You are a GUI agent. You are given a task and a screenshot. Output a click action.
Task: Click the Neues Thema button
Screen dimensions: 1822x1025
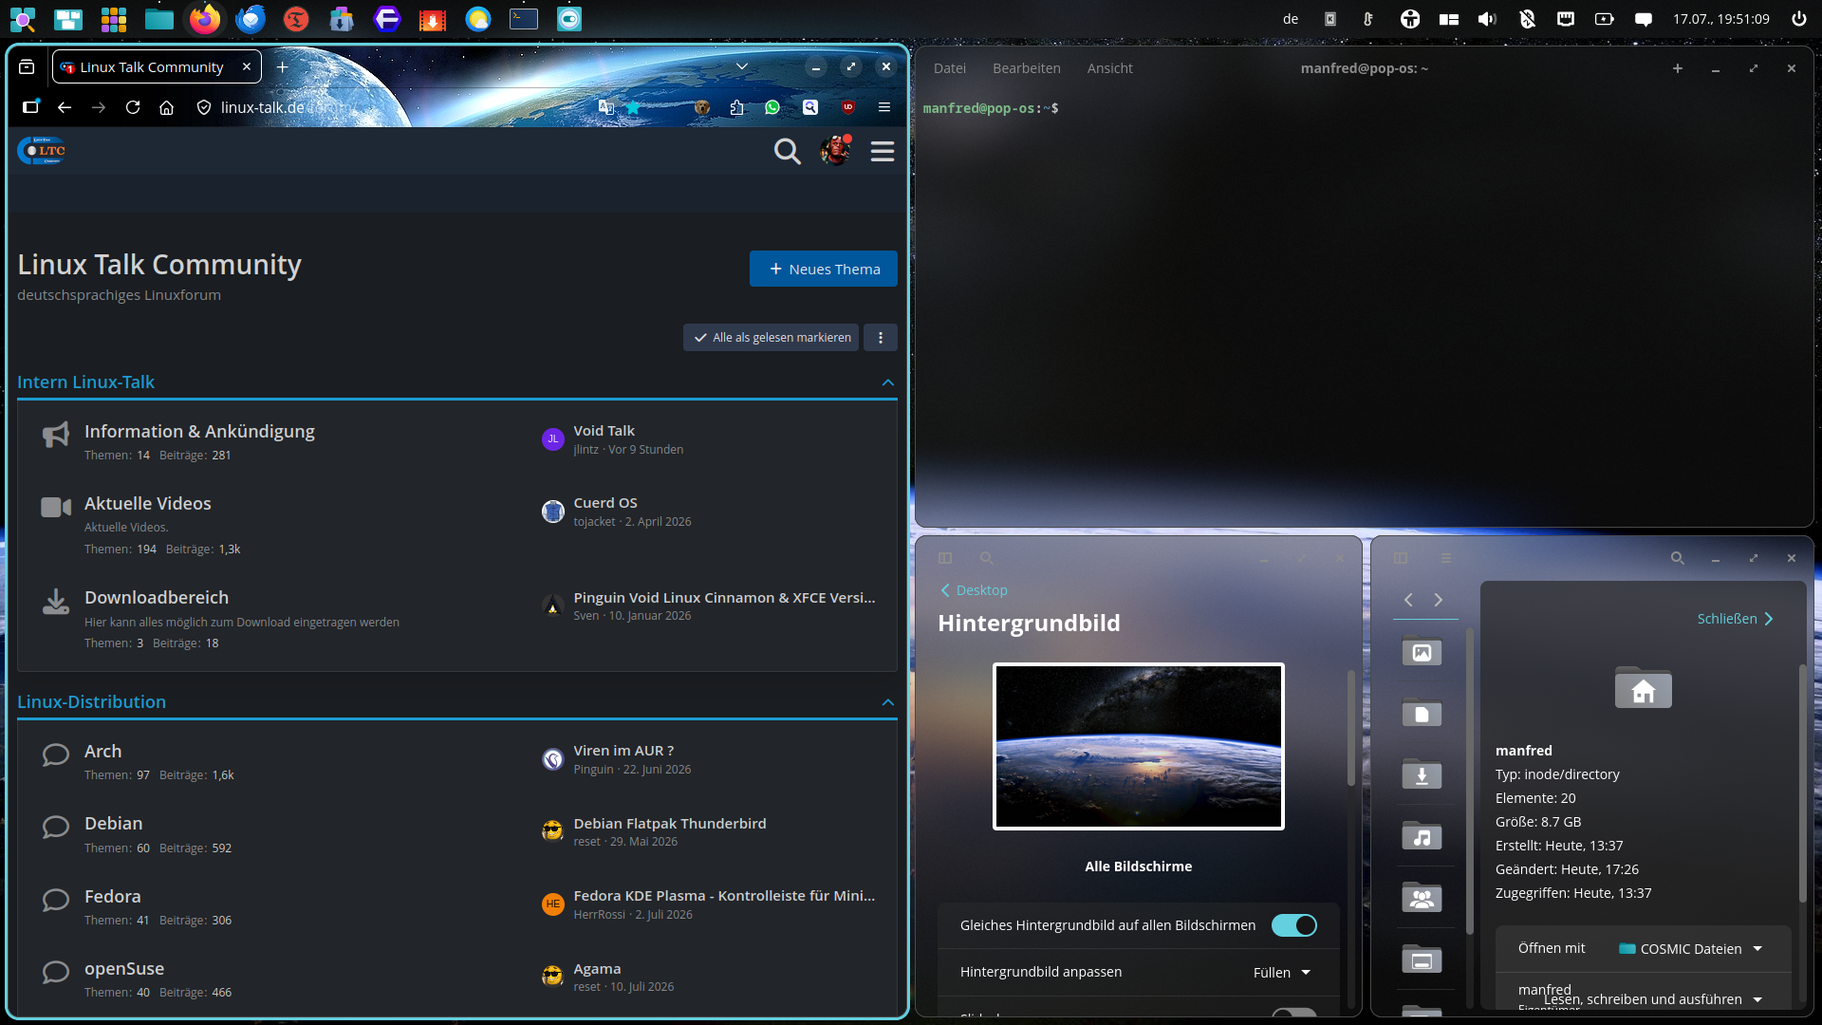click(824, 269)
